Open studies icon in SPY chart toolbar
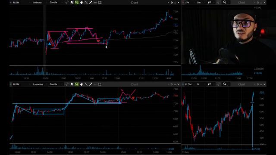Viewport: 276px width, 155px height. (219, 3)
